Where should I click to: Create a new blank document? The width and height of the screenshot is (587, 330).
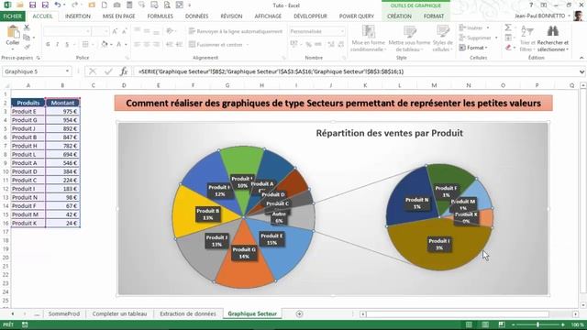[105, 5]
